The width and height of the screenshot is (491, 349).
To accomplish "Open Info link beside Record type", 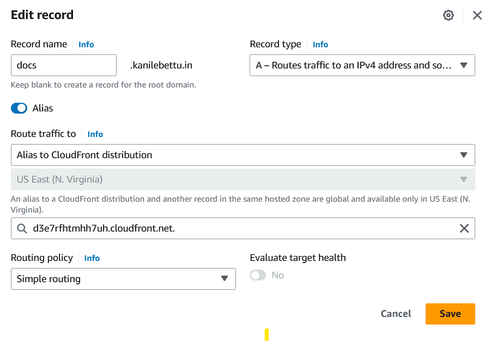I will 320,45.
